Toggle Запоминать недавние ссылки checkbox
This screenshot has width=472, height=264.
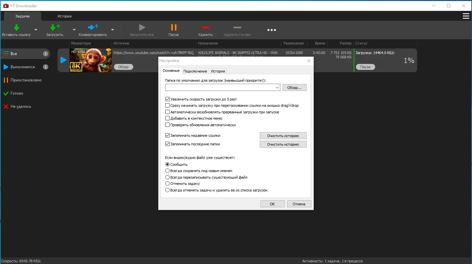click(167, 135)
